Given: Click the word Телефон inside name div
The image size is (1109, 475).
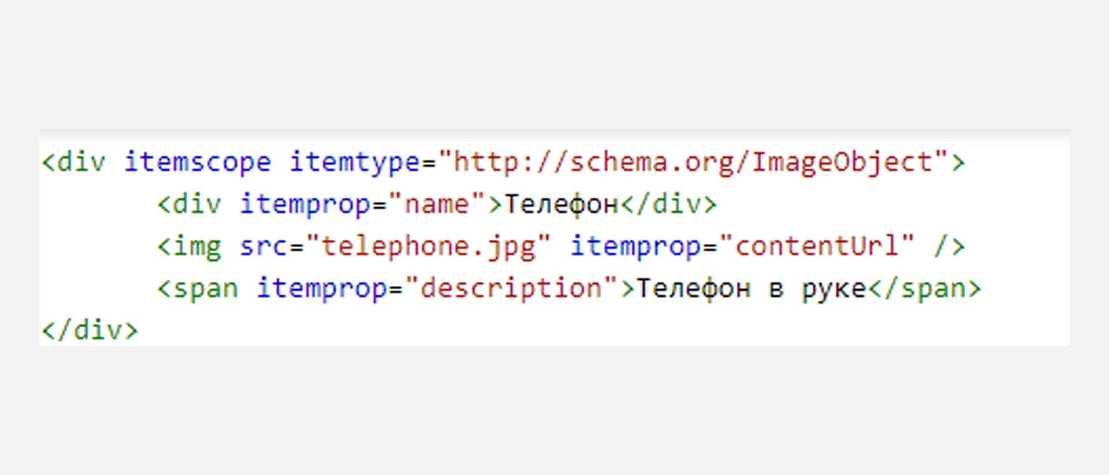Looking at the screenshot, I should [x=561, y=205].
